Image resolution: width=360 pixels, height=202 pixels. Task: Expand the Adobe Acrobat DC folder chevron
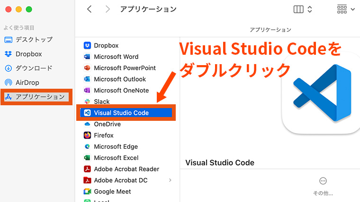[170, 180]
